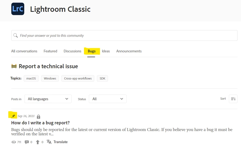This screenshot has height=152, width=241.
Task: Click the Posts in label
Action: [16, 99]
